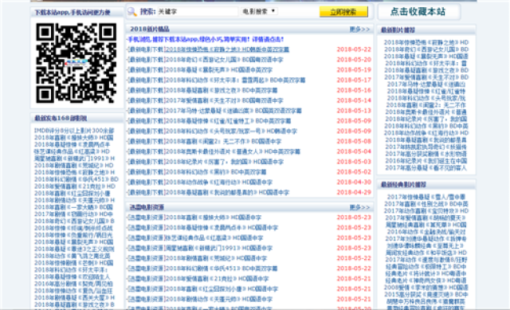Open 纪录片《厉害了,我的国》 entry dated 2018-05-03
The width and height of the screenshot is (510, 310).
(x=224, y=162)
